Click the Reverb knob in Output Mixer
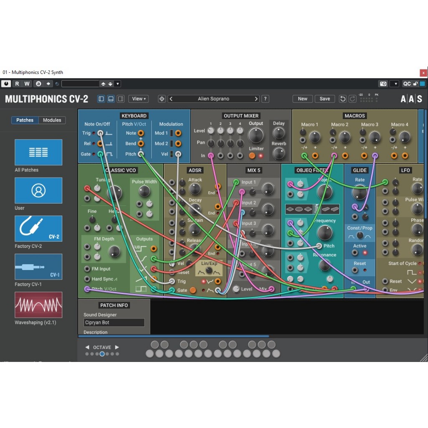 click(x=279, y=153)
